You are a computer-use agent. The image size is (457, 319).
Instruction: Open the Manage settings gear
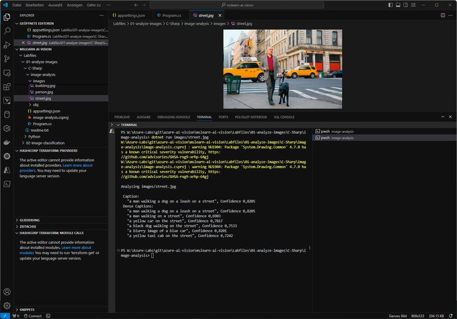pyautogui.click(x=7, y=305)
